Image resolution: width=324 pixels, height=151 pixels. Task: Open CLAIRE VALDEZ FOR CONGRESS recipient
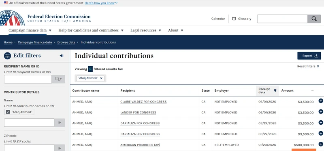(143, 102)
